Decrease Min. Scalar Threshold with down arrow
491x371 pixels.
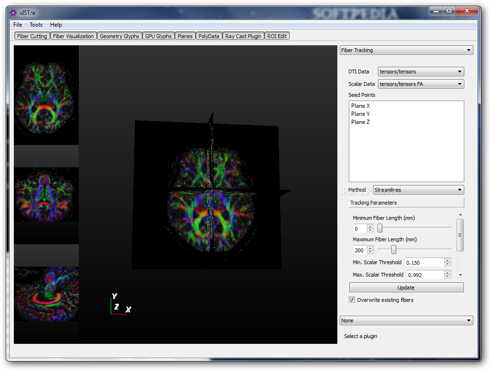point(448,265)
